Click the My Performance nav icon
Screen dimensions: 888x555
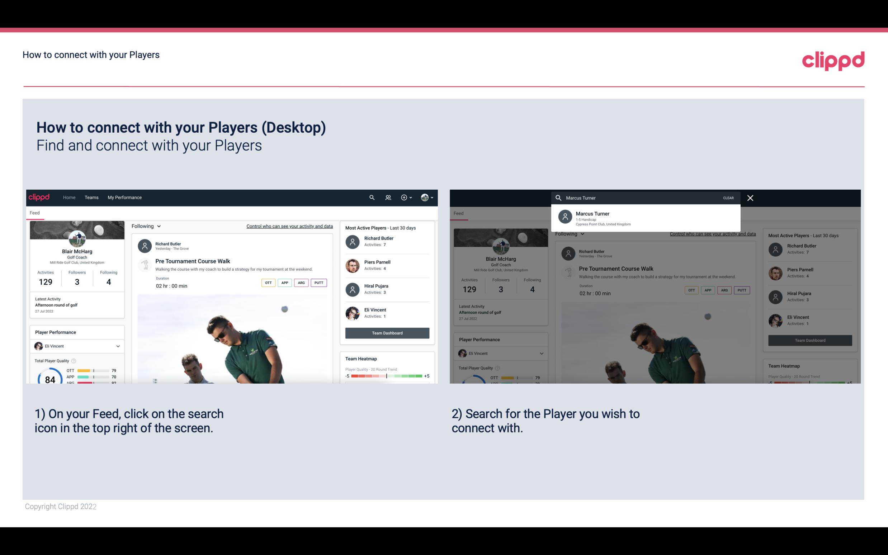[125, 197]
